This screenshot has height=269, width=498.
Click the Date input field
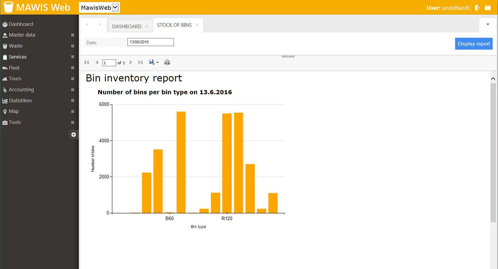[151, 42]
